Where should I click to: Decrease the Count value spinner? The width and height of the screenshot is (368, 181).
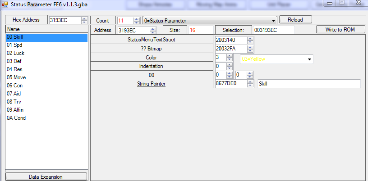(137, 23)
